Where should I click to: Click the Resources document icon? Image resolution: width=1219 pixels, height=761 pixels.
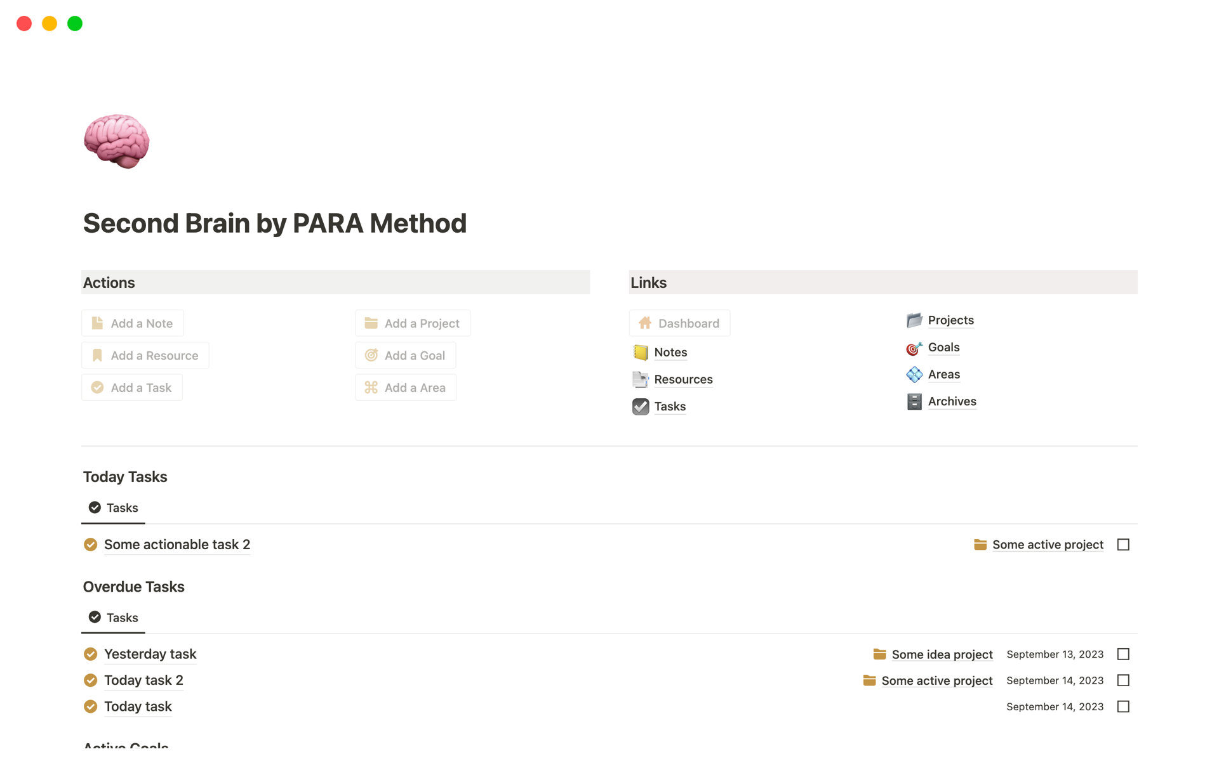(641, 379)
